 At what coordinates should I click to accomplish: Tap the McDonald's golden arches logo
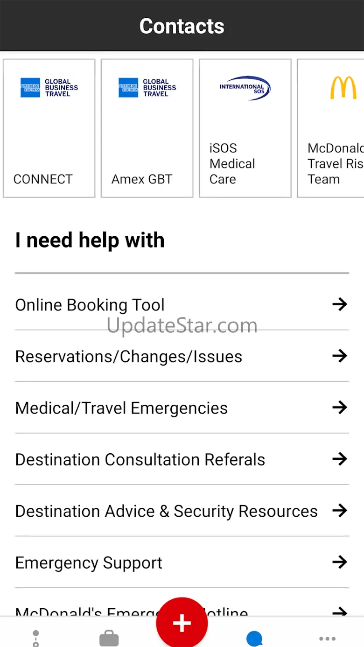tap(343, 88)
